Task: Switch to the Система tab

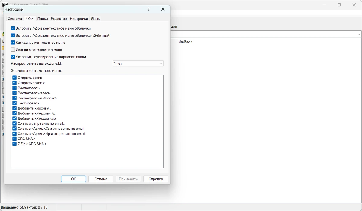Action: 15,19
